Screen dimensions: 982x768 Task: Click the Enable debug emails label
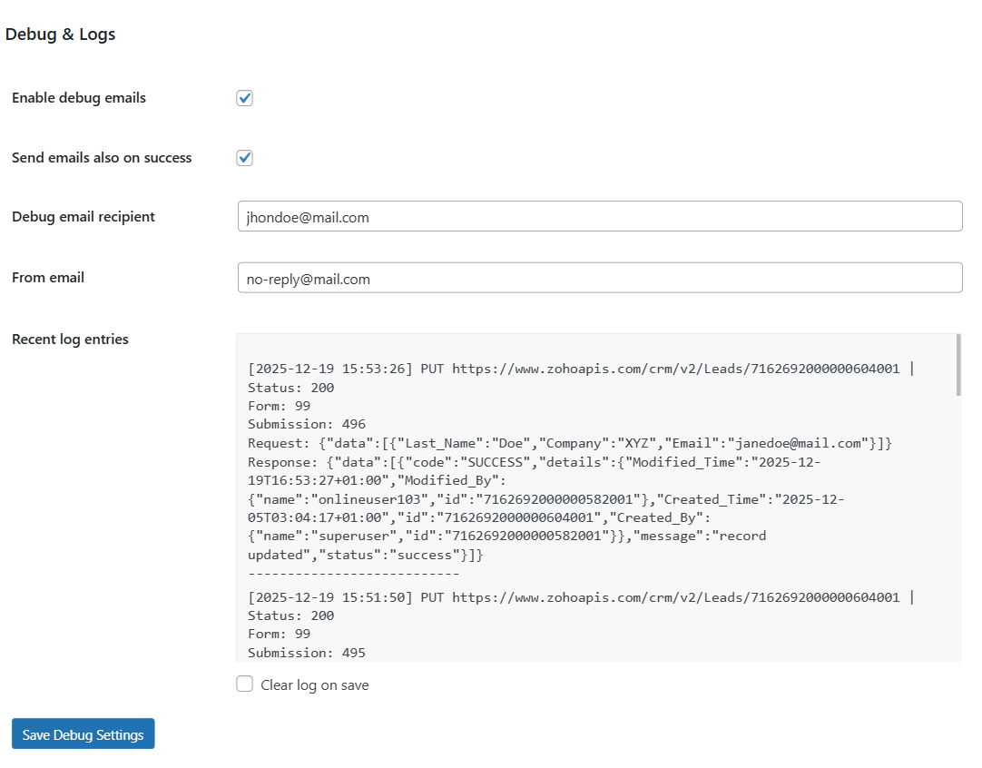click(x=79, y=97)
